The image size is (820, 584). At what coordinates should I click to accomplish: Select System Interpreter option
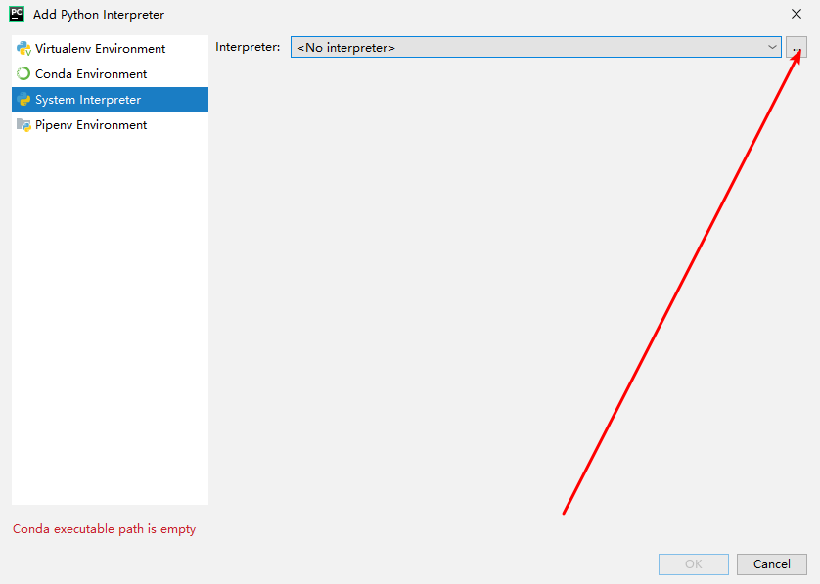tap(110, 100)
